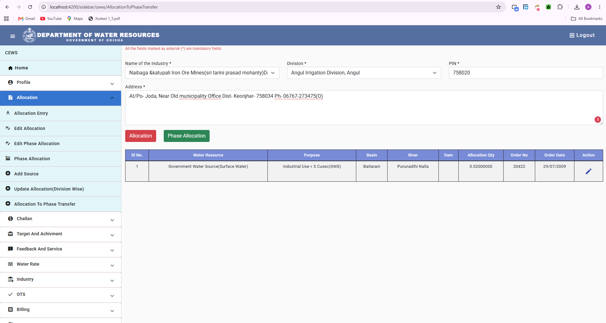This screenshot has width=606, height=323.
Task: Expand the Challan menu chevron
Action: [x=112, y=220]
